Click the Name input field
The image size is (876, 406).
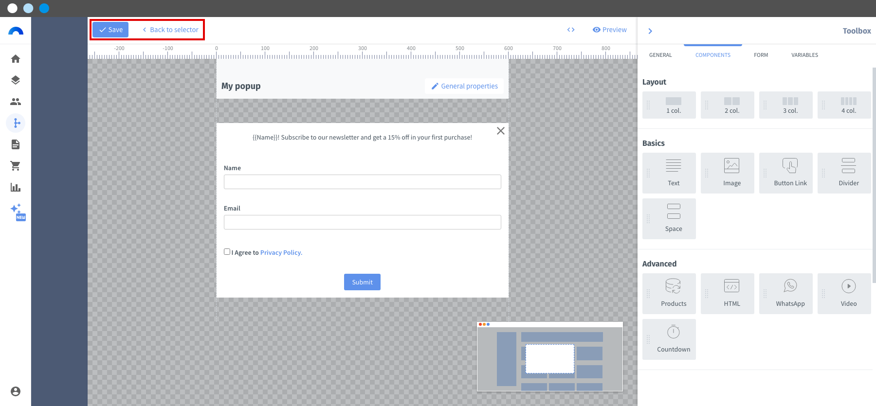pyautogui.click(x=363, y=182)
